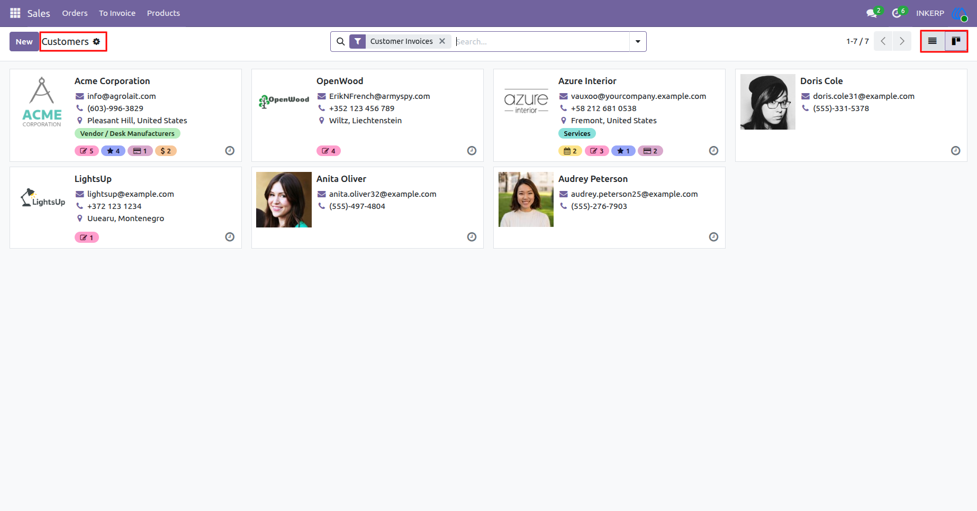977x511 pixels.
Task: Open Azure Interior activity clock
Action: click(x=713, y=151)
